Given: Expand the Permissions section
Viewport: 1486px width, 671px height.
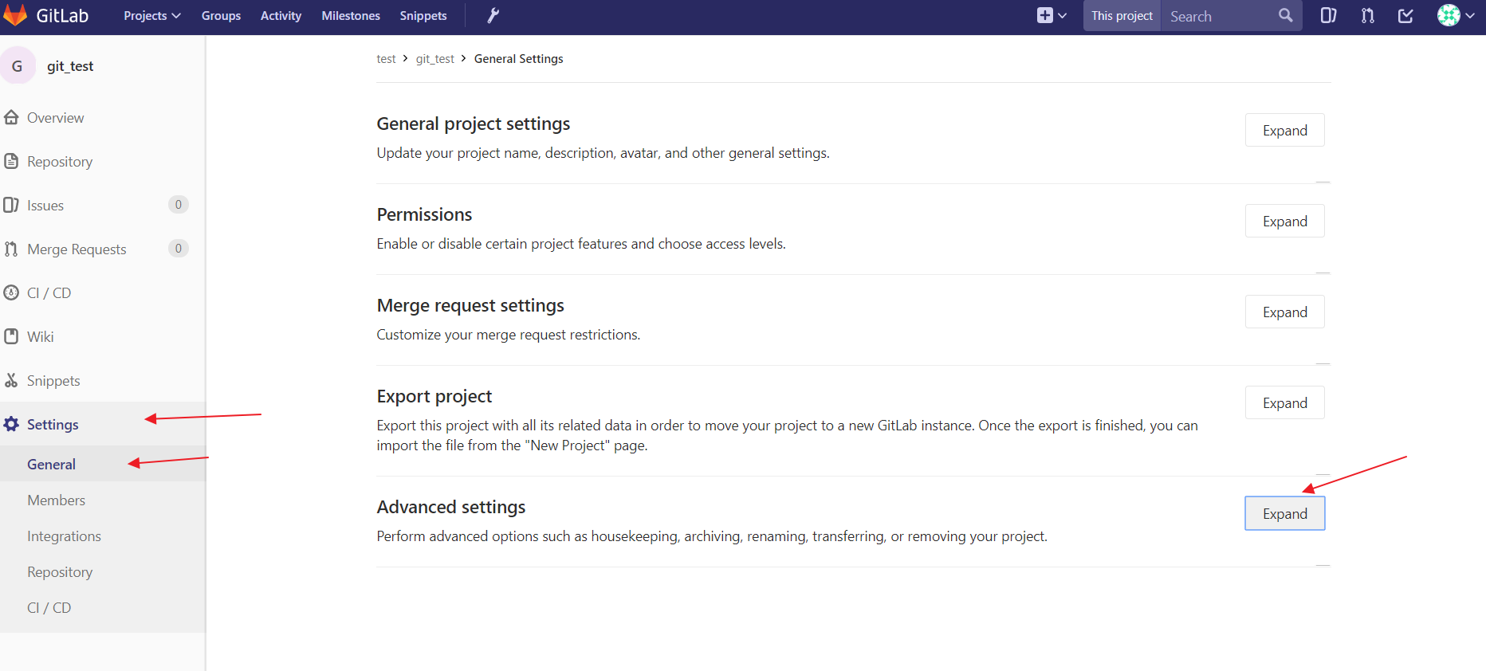Looking at the screenshot, I should (x=1284, y=222).
